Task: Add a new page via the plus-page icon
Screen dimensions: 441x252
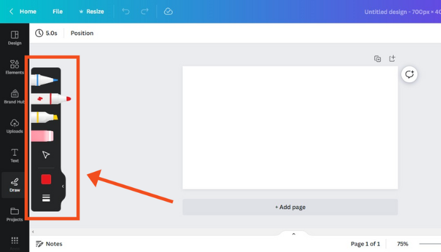Action: (392, 58)
